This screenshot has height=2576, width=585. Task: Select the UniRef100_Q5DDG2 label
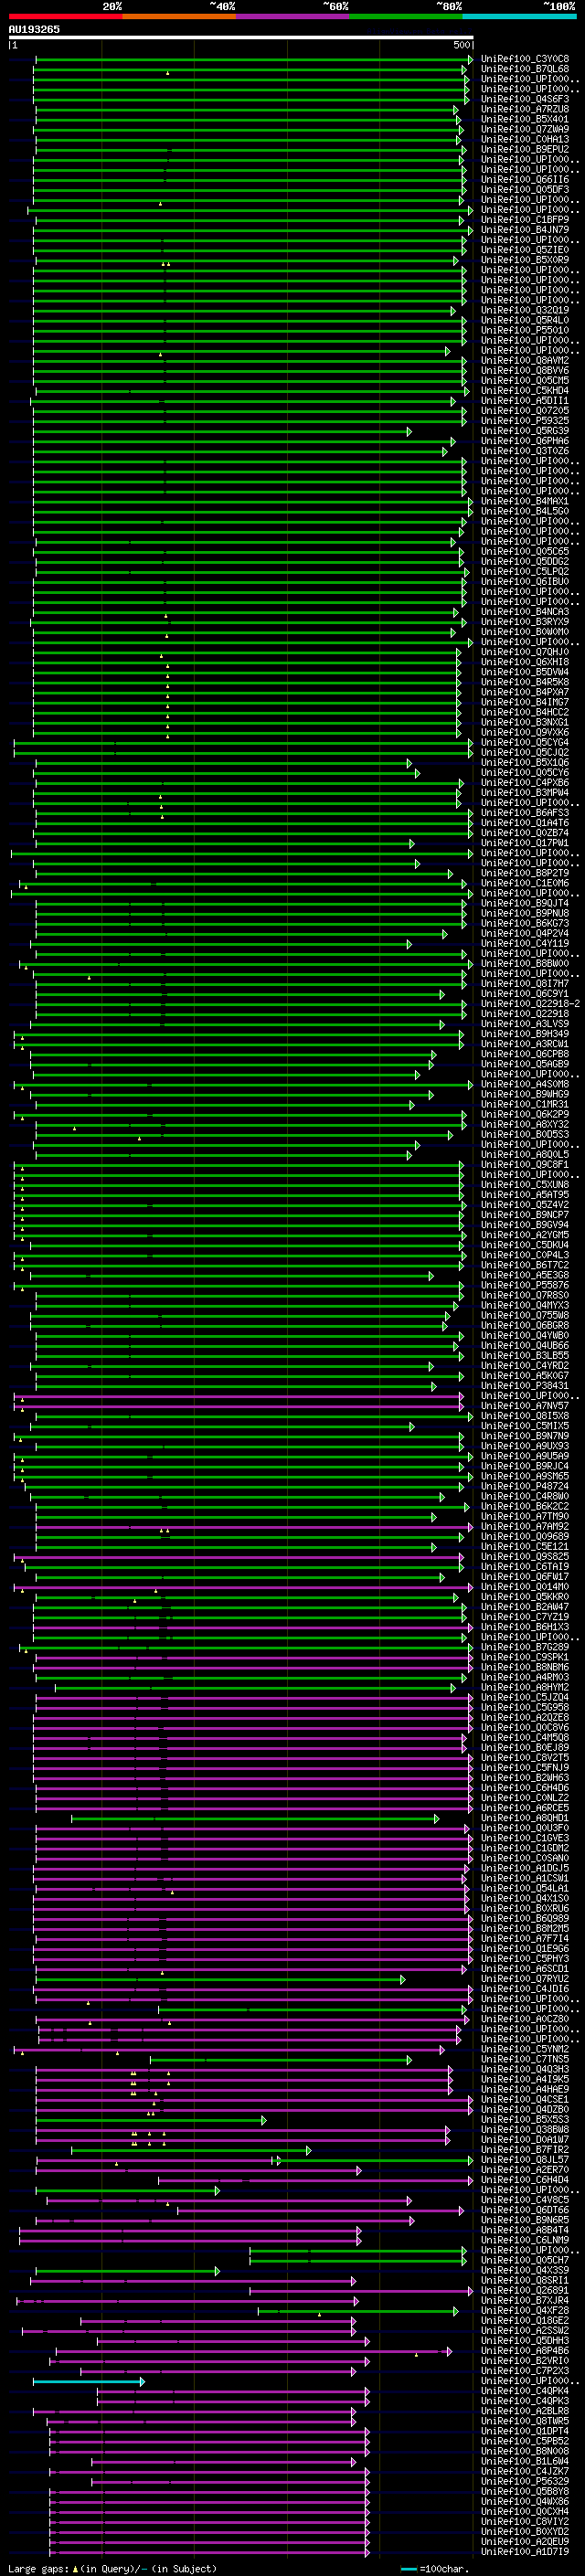point(525,562)
